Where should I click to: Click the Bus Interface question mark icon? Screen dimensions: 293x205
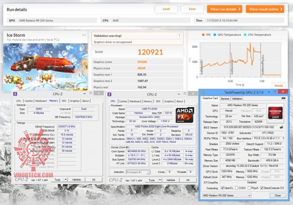(283, 138)
